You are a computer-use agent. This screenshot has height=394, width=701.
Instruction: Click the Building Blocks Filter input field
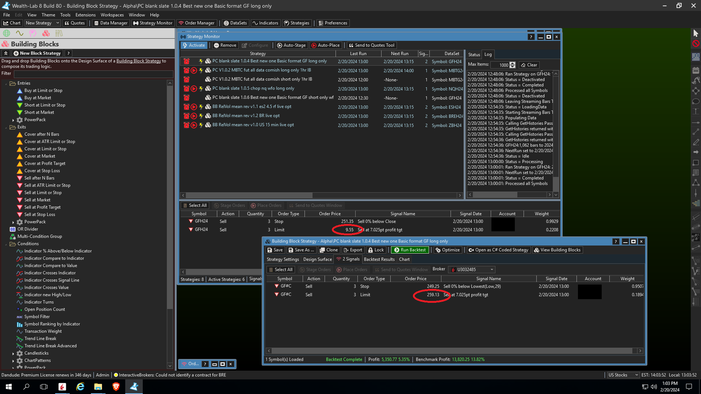click(x=93, y=74)
